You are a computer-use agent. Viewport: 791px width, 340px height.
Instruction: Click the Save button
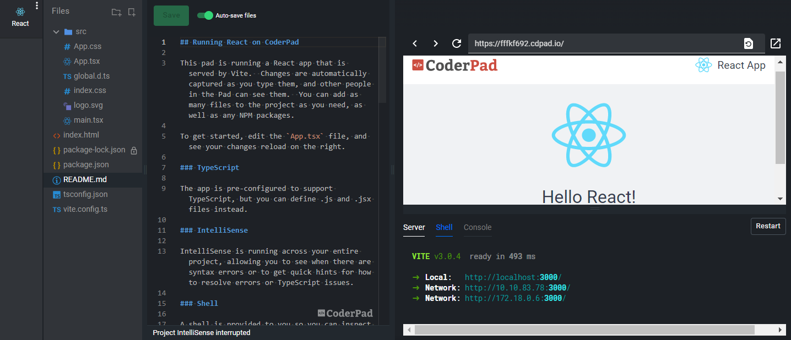point(171,15)
